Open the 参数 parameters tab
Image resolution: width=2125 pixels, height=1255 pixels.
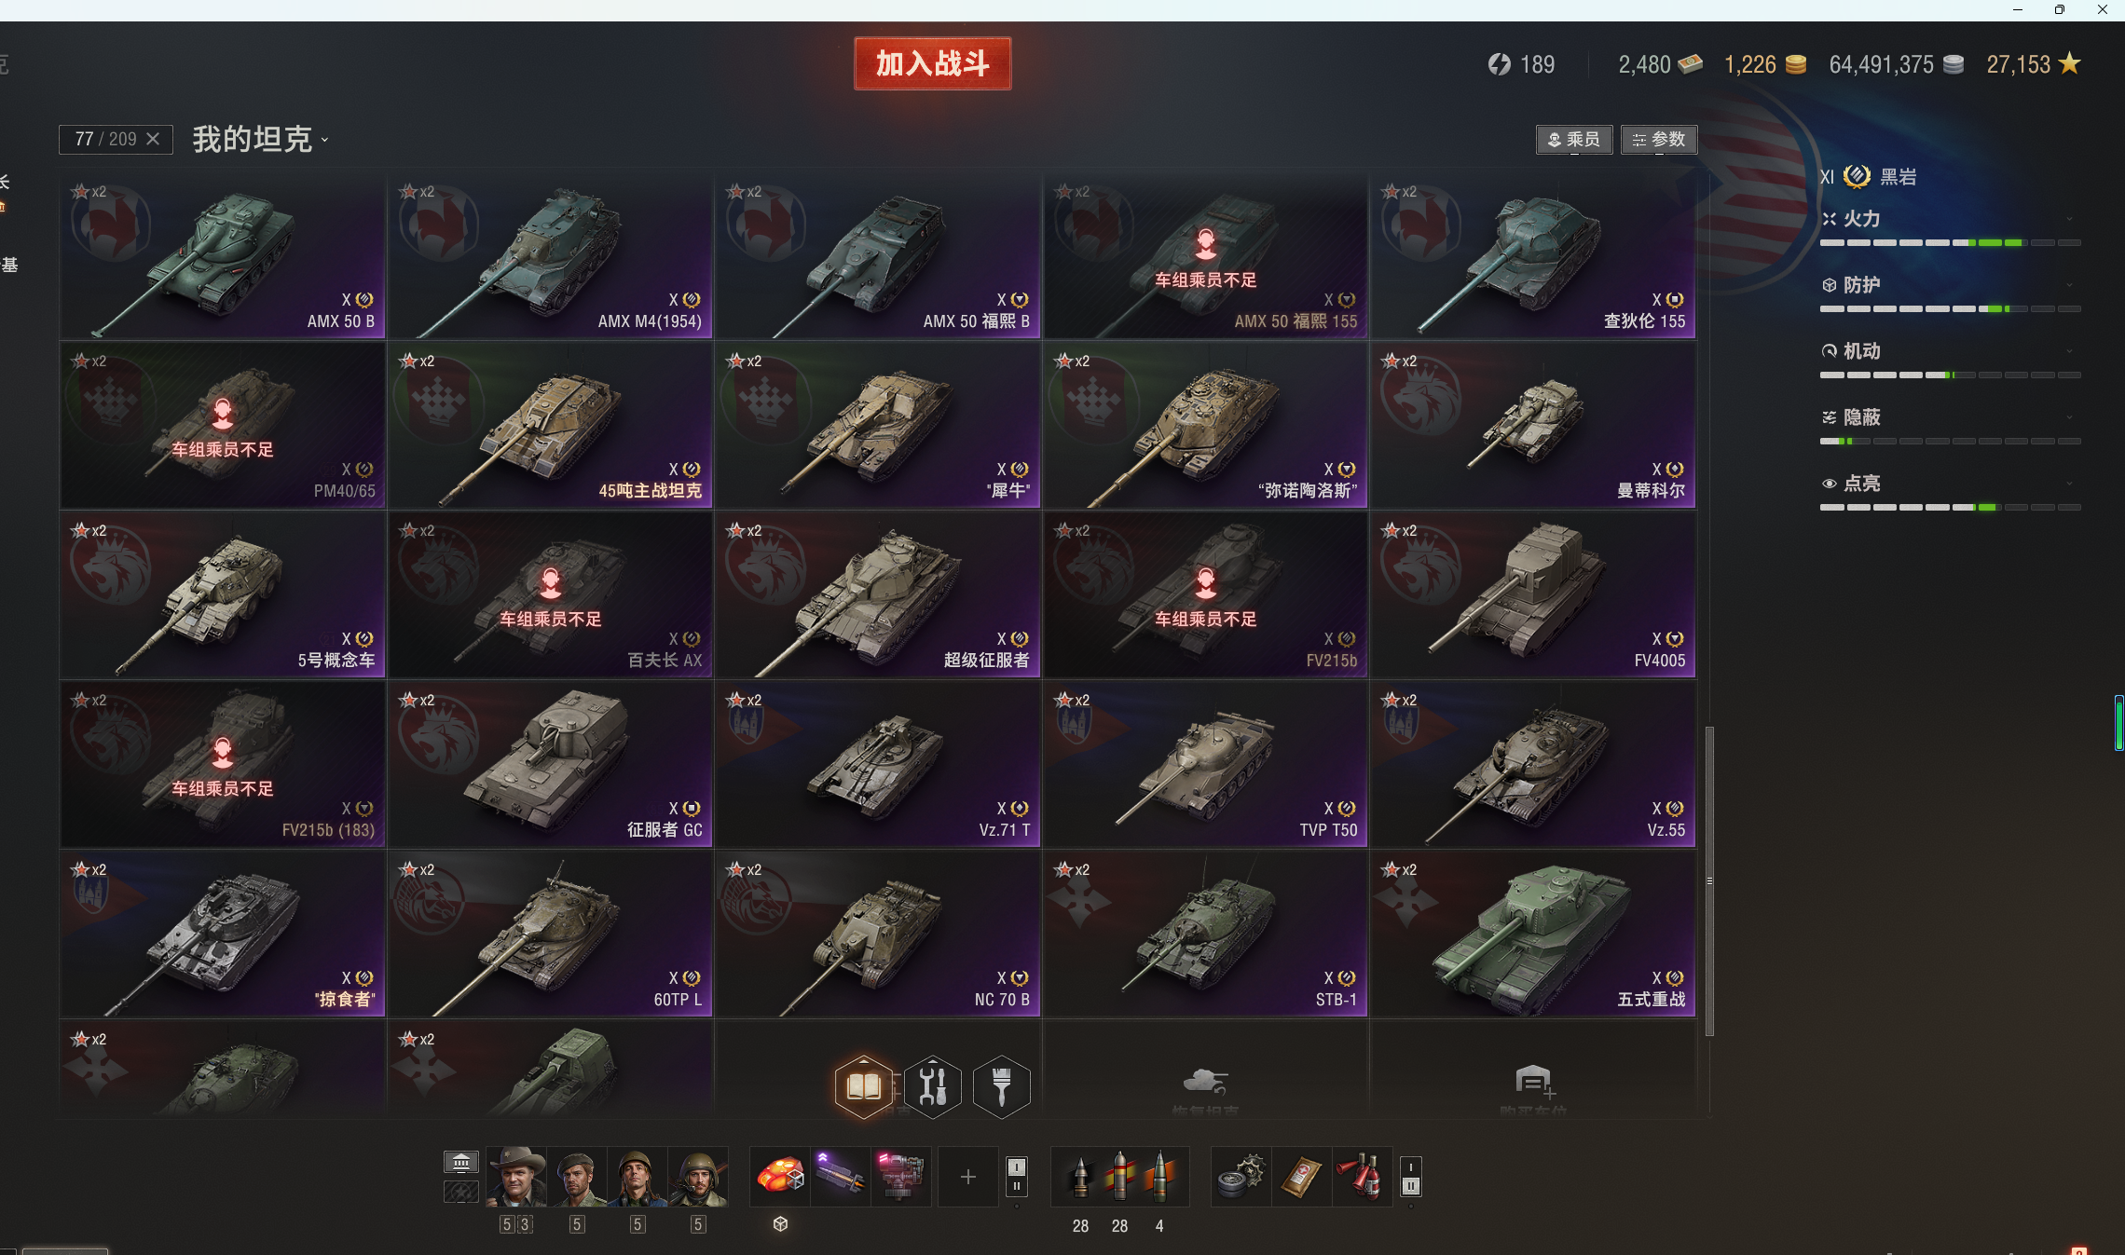[1659, 140]
